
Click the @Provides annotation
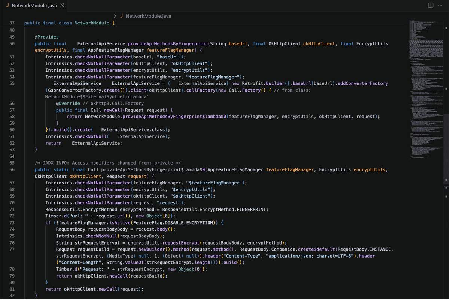pyautogui.click(x=47, y=37)
